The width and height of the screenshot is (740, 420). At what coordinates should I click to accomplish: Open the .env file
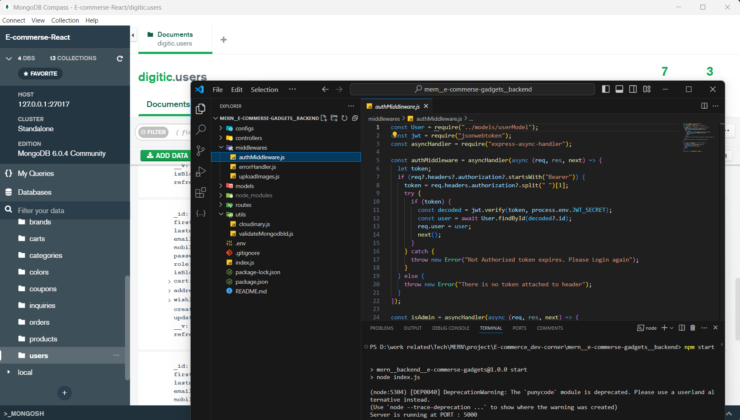240,243
